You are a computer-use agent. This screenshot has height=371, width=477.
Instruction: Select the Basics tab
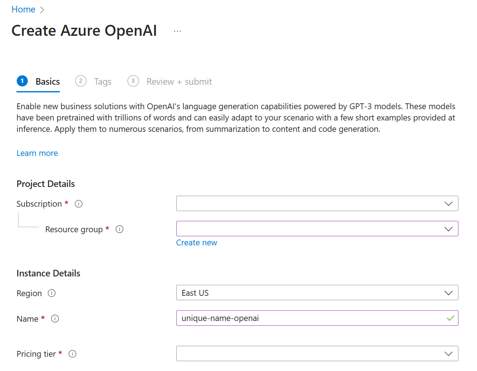point(47,81)
